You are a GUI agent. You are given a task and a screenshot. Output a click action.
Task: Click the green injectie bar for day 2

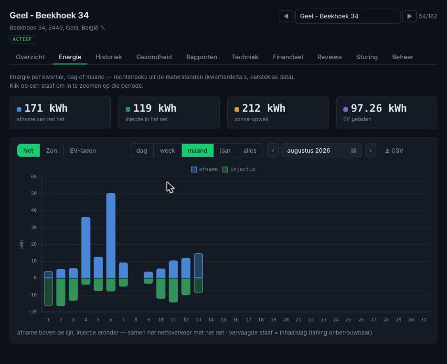click(61, 292)
